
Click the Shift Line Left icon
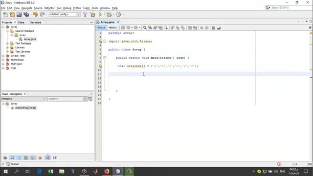click(x=190, y=28)
